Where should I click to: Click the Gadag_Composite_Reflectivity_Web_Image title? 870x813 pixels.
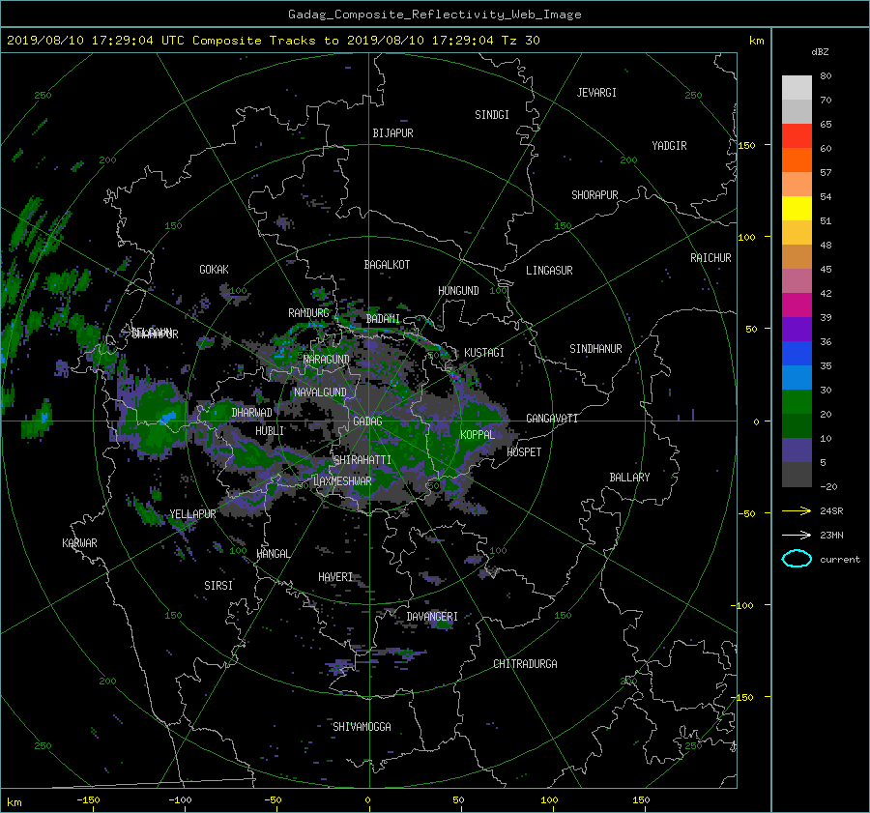[434, 15]
